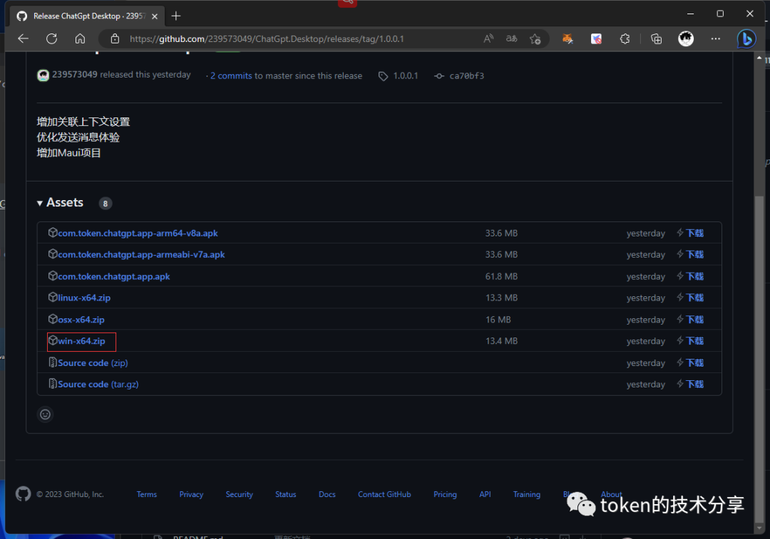Select the Release ChatGpt Desktop browser tab
The width and height of the screenshot is (770, 539).
(x=88, y=16)
